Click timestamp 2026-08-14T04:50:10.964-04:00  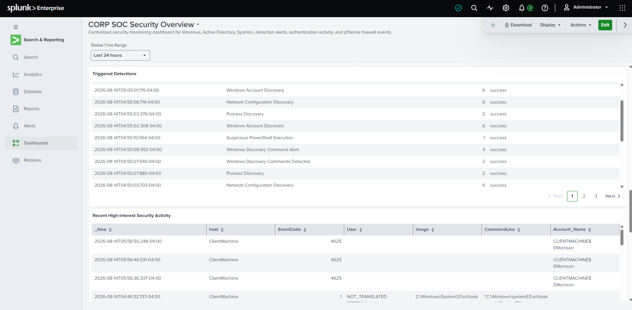[127, 138]
